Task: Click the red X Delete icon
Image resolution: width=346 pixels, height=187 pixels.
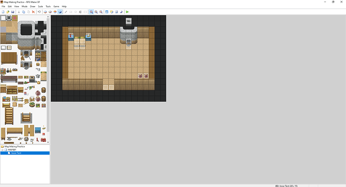Action: (x=33, y=12)
